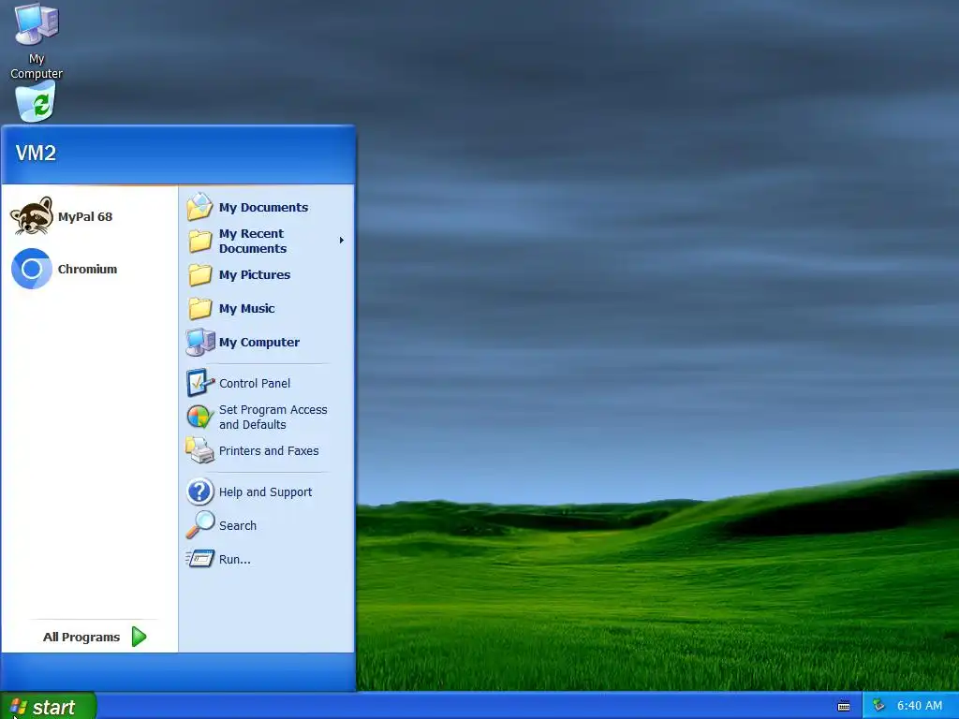959x719 pixels.
Task: Click the My Computer icon in Start menu
Action: (200, 342)
